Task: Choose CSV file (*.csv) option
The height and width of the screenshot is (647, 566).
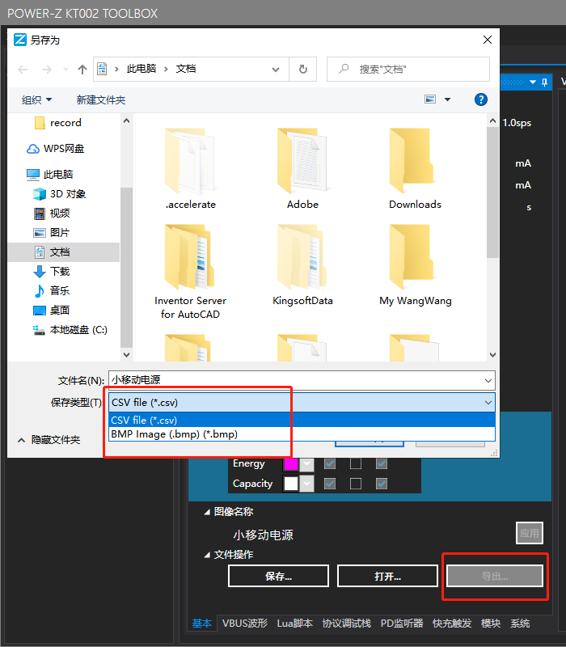Action: [302, 420]
